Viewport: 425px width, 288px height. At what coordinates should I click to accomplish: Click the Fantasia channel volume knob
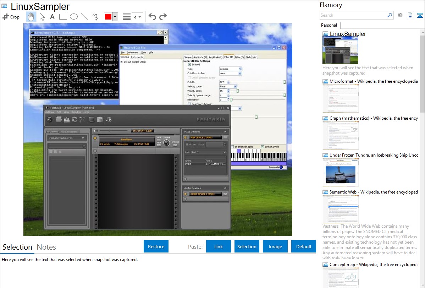click(167, 143)
